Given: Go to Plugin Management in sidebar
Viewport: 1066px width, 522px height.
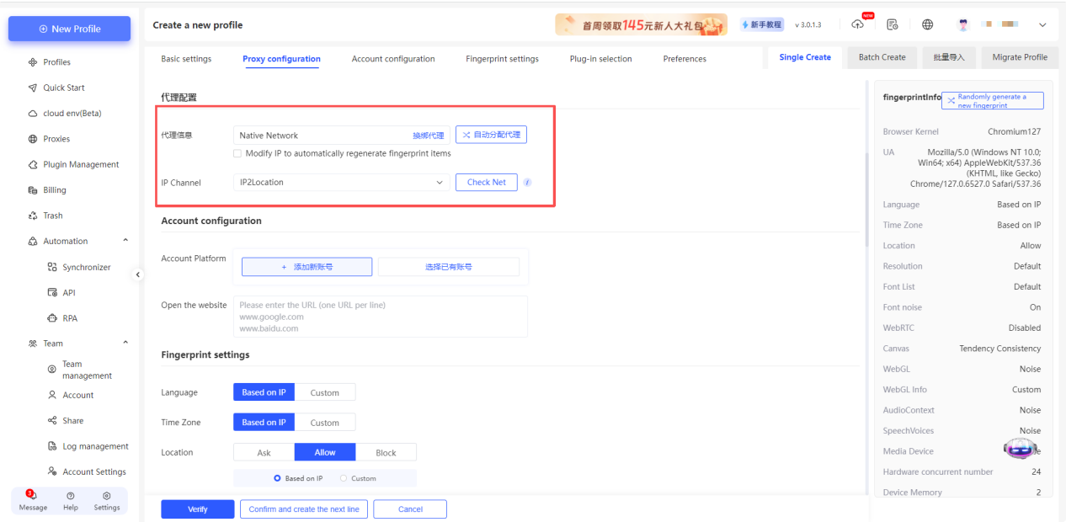Looking at the screenshot, I should [x=81, y=165].
